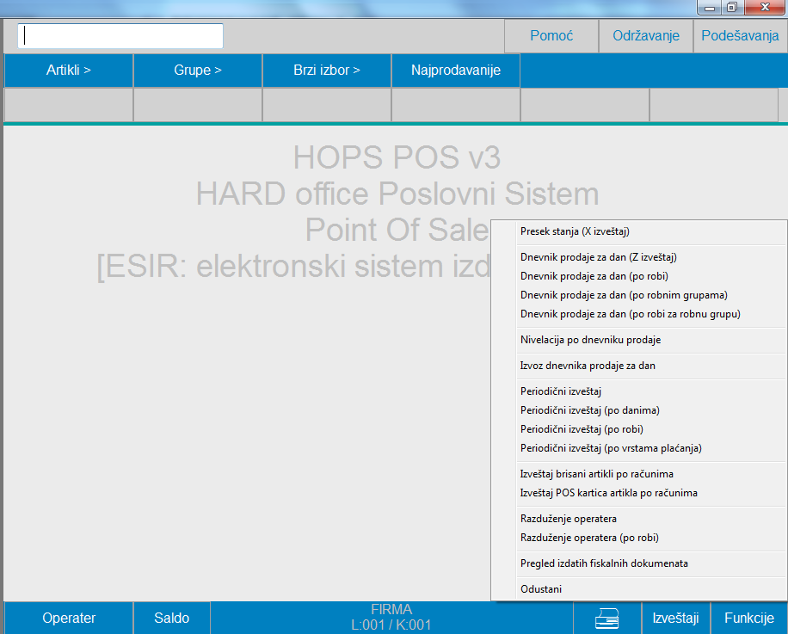Image resolution: width=788 pixels, height=634 pixels.
Task: Click Odustani to cancel the menu
Action: [541, 589]
